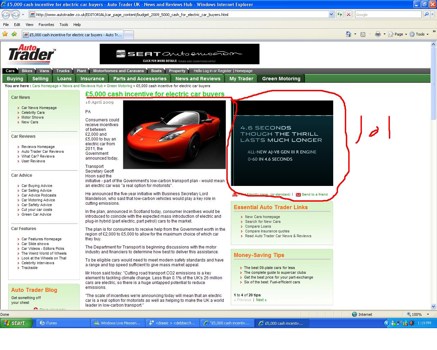This screenshot has width=437, height=350.
Task: Open a new blank browser tab
Action: (128, 35)
